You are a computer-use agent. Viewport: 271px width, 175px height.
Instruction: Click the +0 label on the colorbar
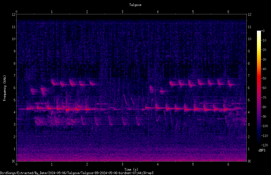pos(263,31)
